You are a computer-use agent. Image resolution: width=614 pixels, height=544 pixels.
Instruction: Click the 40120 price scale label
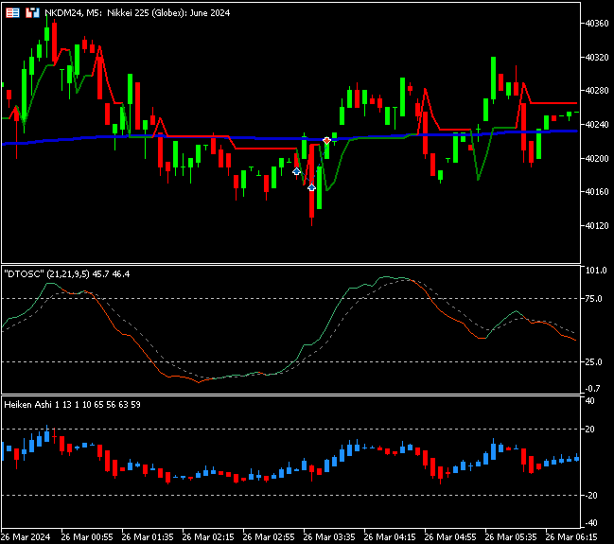pos(597,226)
